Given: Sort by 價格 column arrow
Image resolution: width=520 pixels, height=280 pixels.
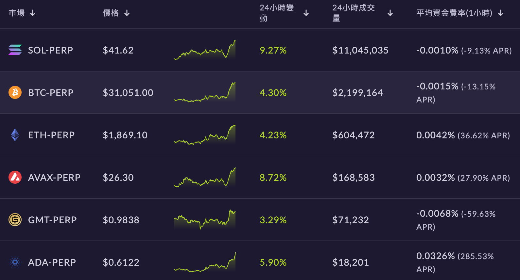Looking at the screenshot, I should click(x=127, y=13).
